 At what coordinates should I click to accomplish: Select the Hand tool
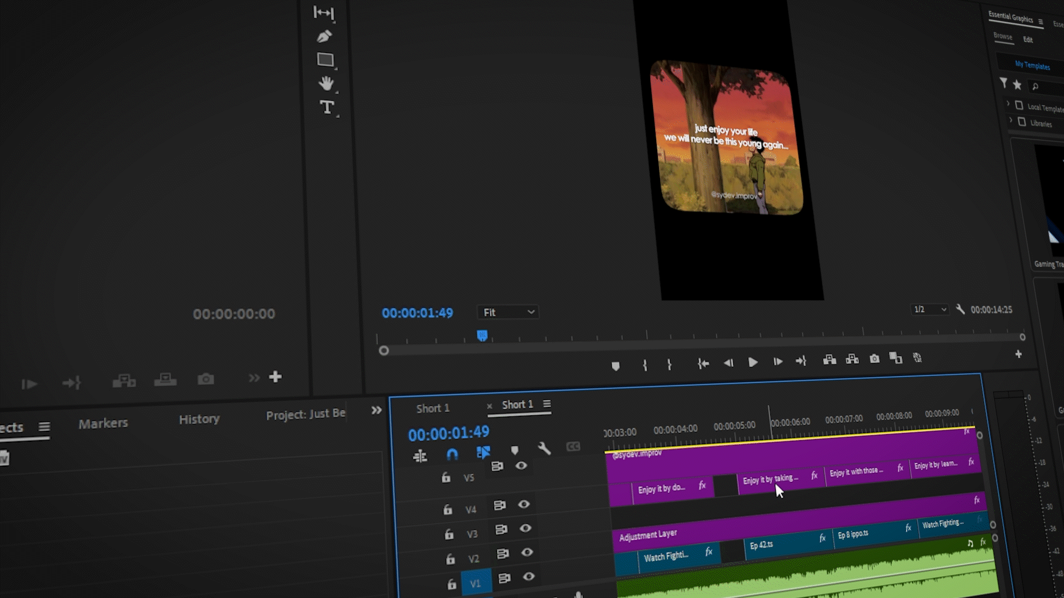326,83
